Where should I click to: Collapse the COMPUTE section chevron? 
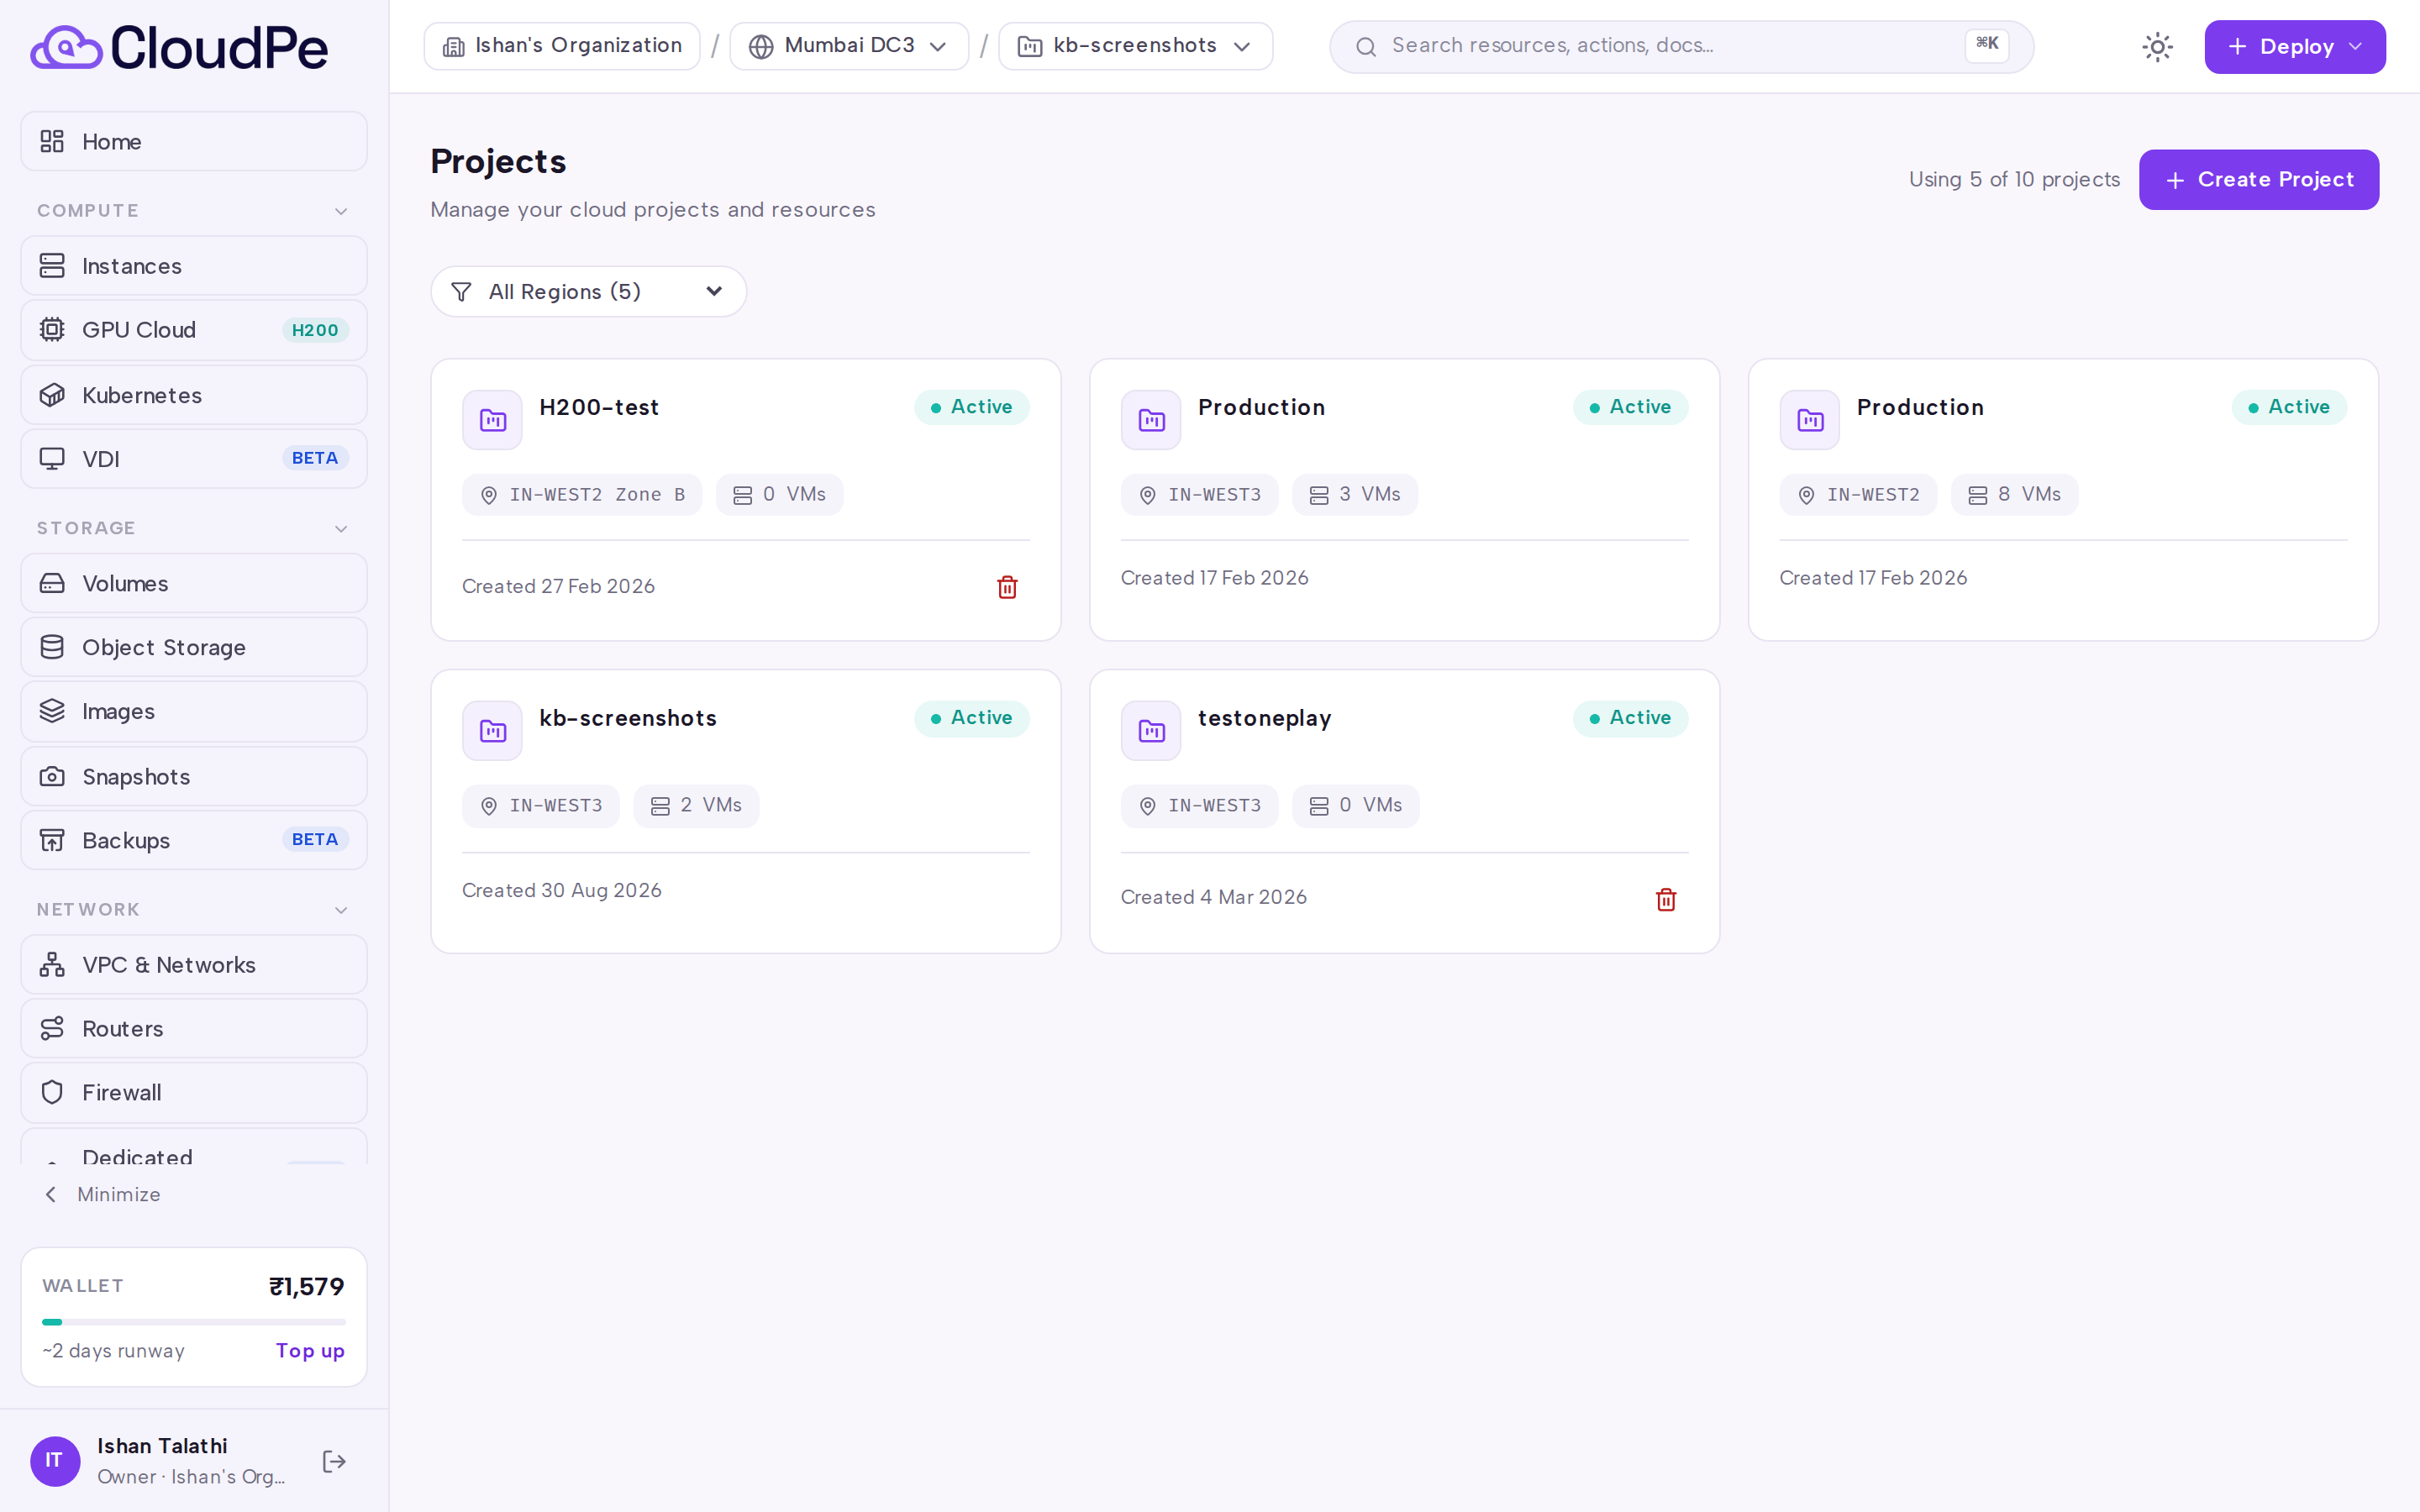341,211
